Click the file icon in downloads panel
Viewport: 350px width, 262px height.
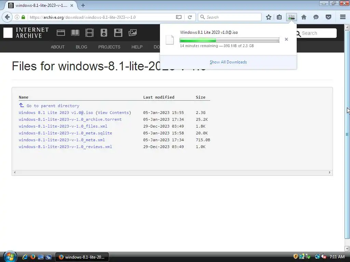tap(170, 40)
